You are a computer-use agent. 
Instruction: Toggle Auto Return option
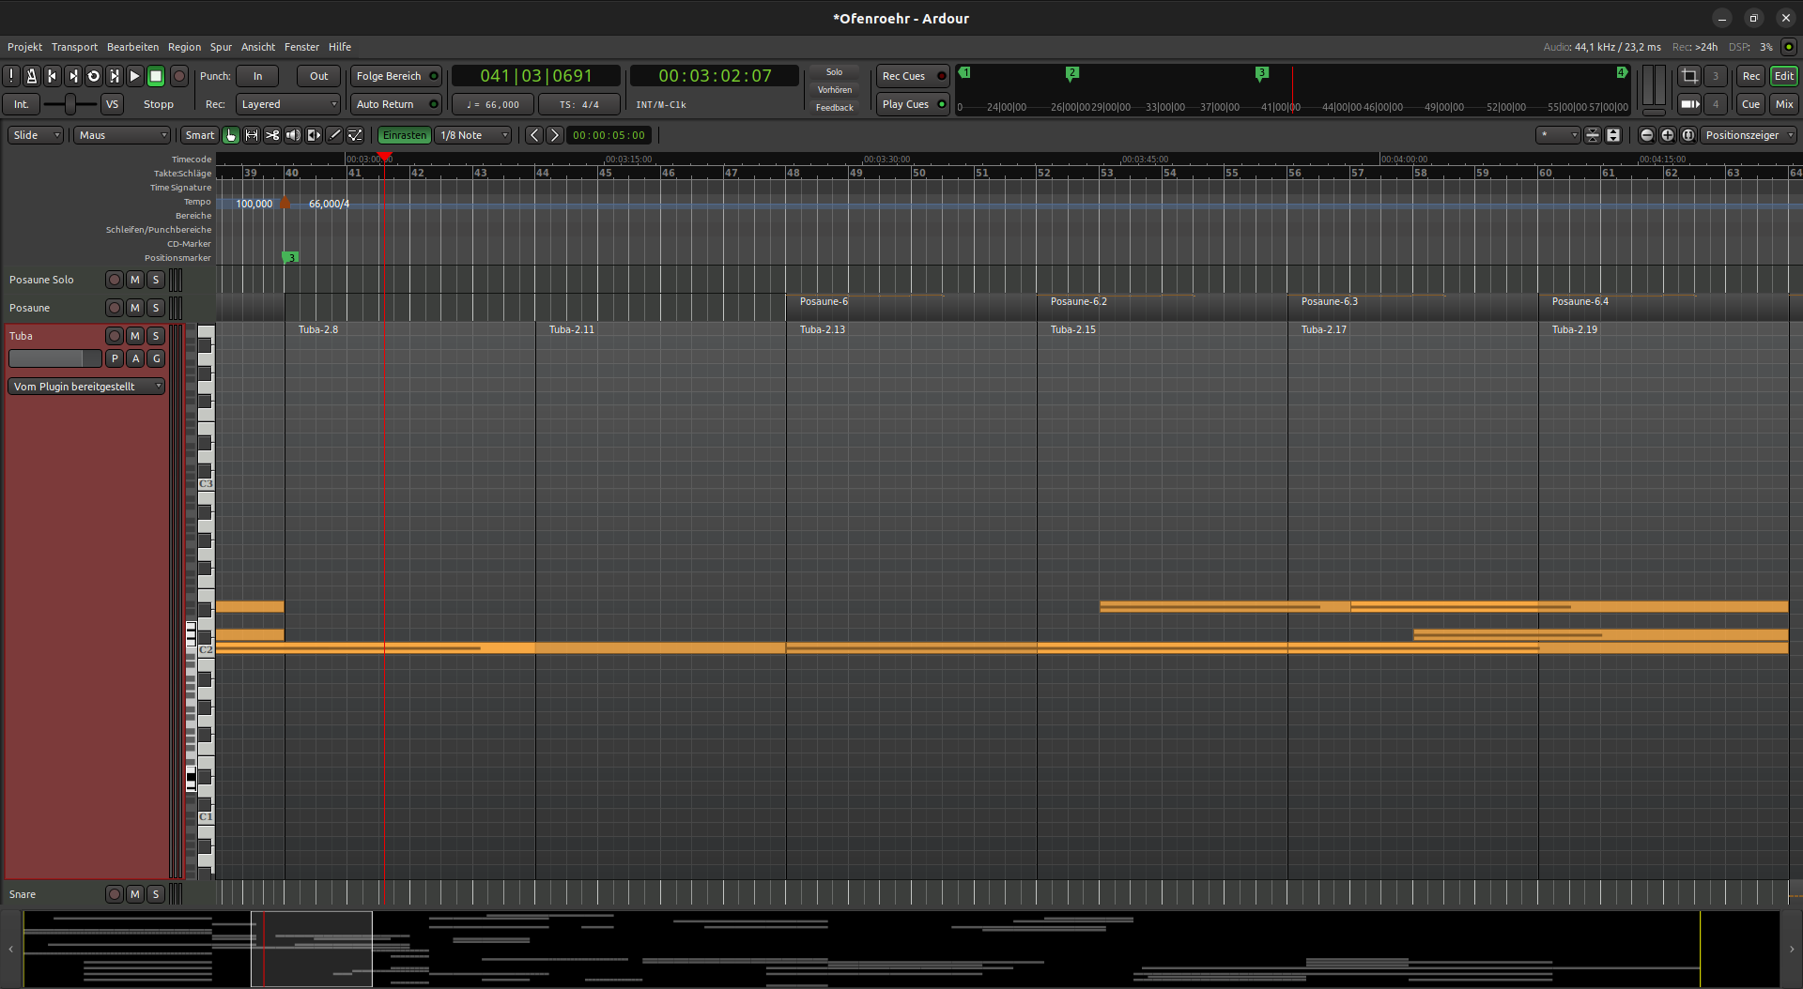click(x=394, y=104)
